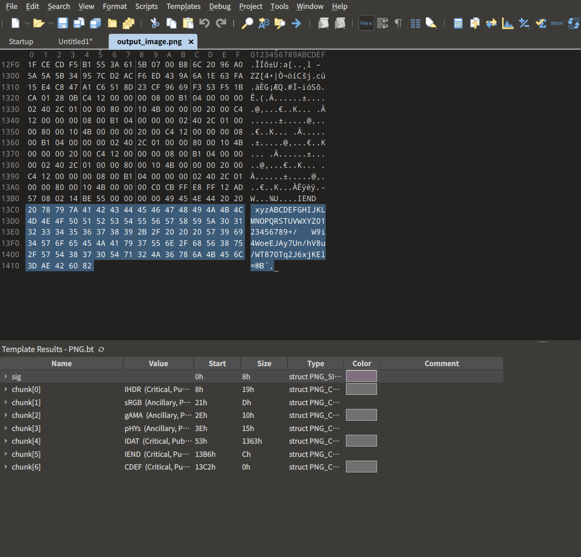Toggle the Hex edit mode button
Image resolution: width=581 pixels, height=557 pixels.
[x=366, y=23]
